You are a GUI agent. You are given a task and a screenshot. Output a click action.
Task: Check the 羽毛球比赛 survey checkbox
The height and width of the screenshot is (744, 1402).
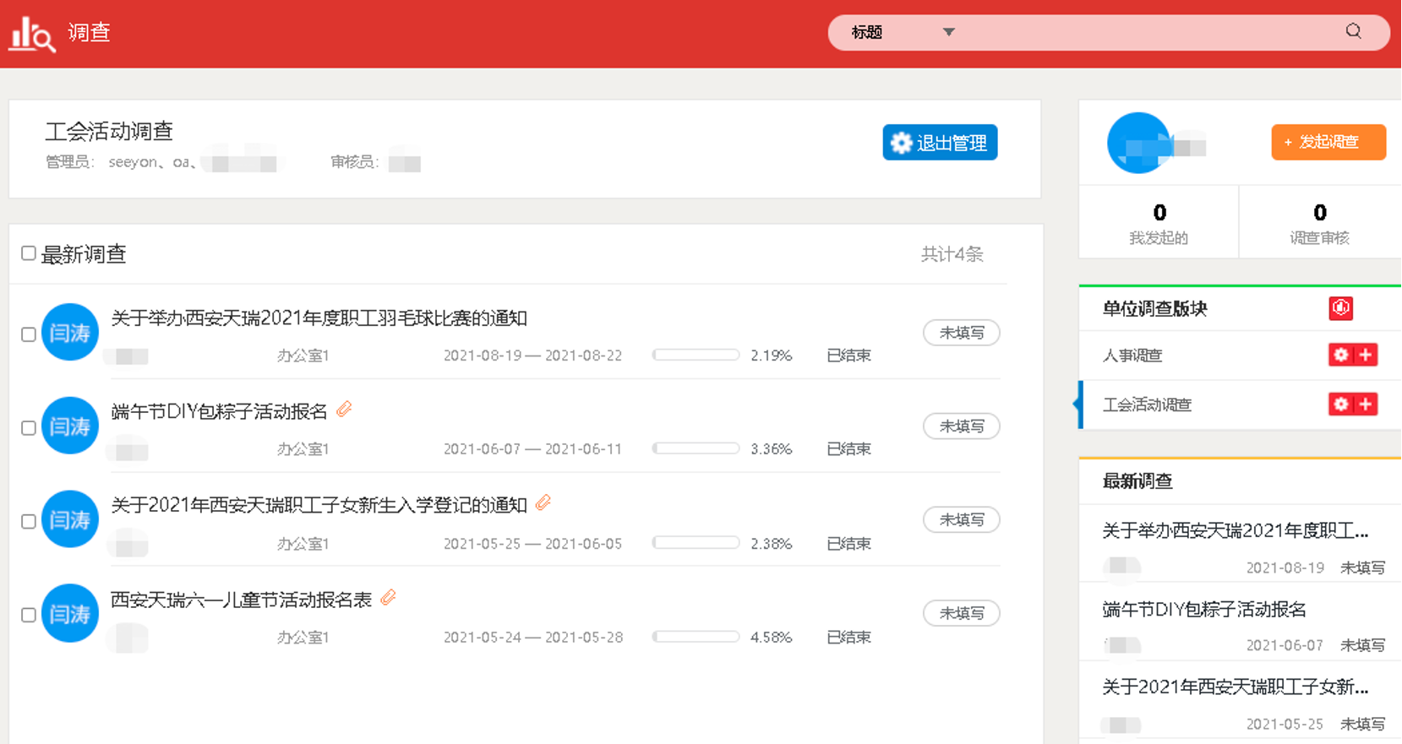point(29,334)
